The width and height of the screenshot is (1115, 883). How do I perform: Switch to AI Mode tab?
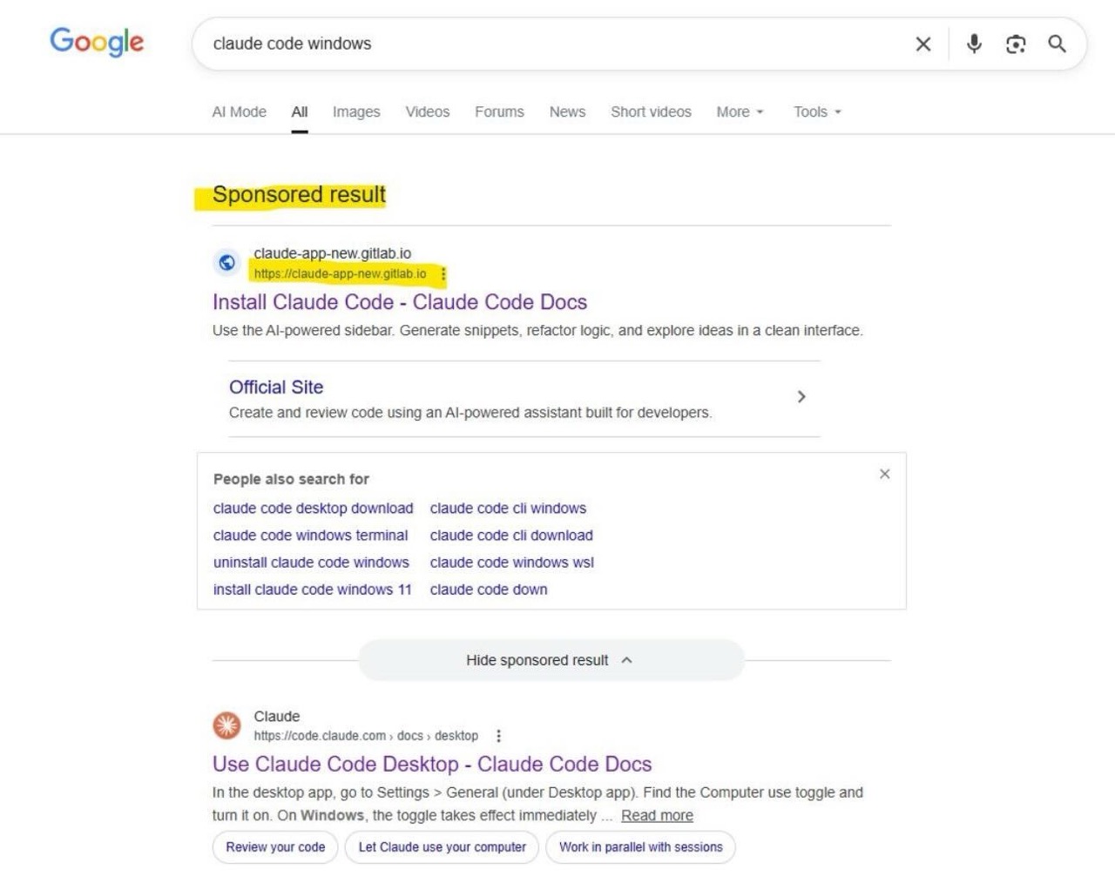pyautogui.click(x=240, y=111)
